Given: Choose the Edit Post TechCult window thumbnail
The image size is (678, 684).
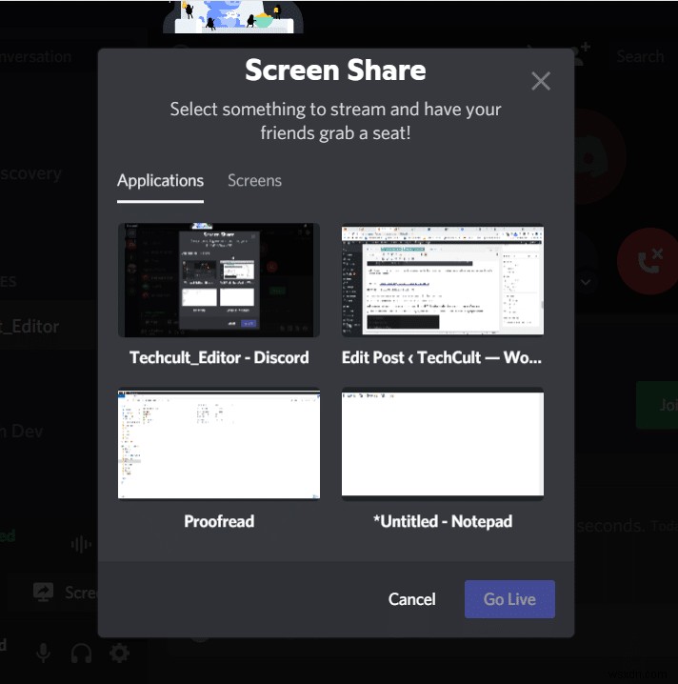Looking at the screenshot, I should tap(443, 280).
